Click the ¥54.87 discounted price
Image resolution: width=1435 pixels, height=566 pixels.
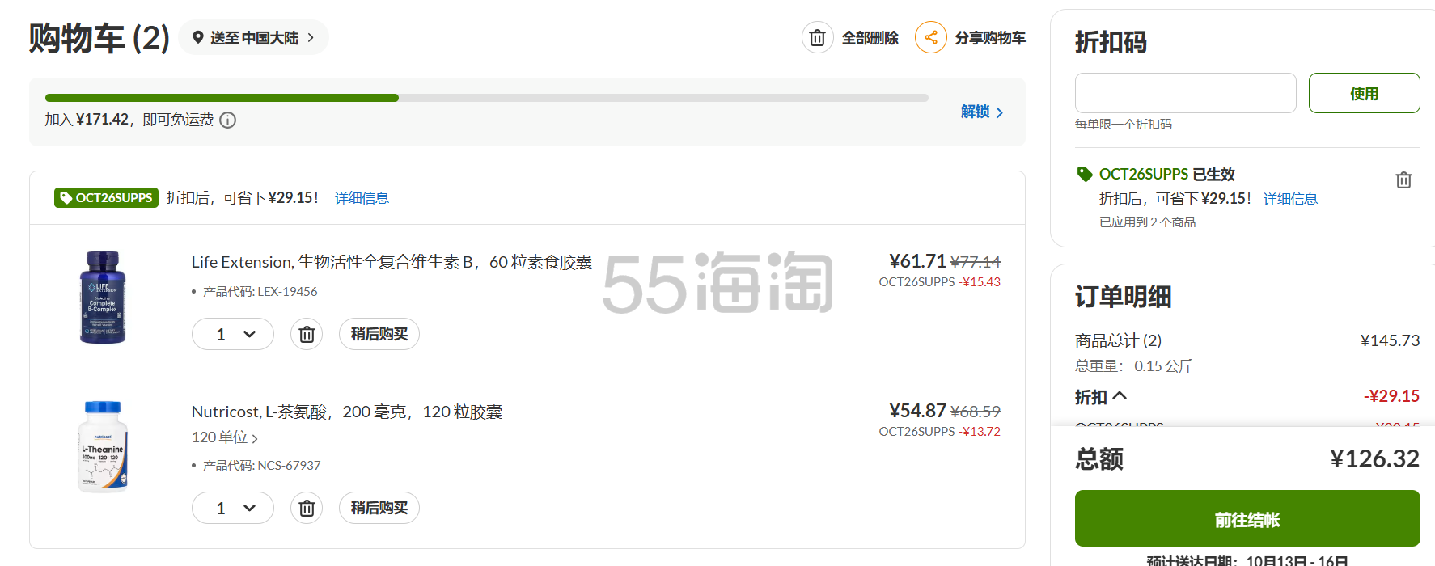(917, 411)
